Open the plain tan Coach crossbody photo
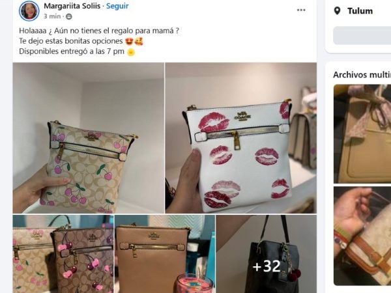The image size is (391, 293). [165, 254]
